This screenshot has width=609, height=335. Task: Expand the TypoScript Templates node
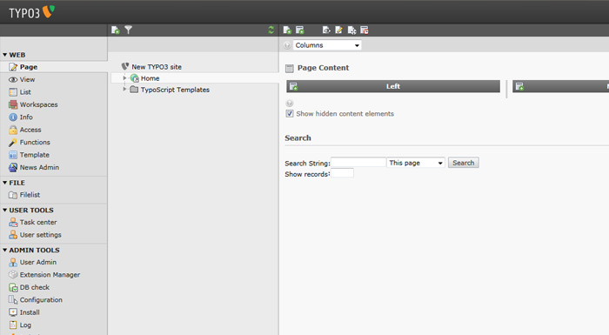coord(124,90)
